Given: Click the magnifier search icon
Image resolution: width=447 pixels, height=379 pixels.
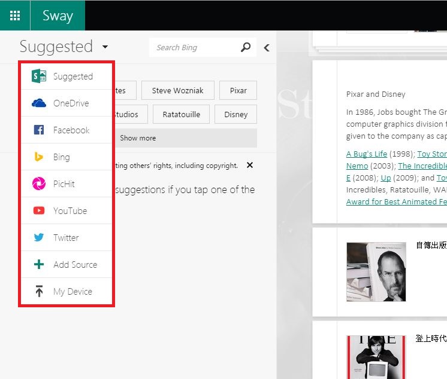Looking at the screenshot, I should pyautogui.click(x=246, y=47).
